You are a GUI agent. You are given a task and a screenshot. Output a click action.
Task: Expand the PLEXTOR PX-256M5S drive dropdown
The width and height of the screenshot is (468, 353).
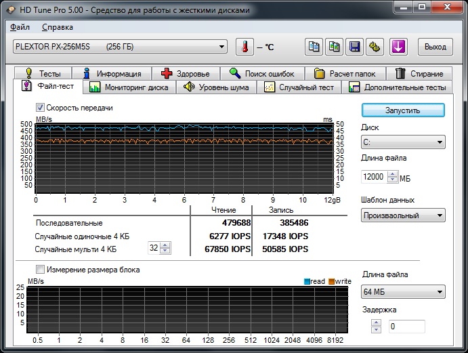(120, 47)
